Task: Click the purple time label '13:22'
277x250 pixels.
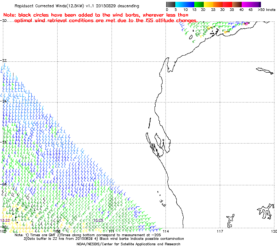Action: tap(5, 221)
